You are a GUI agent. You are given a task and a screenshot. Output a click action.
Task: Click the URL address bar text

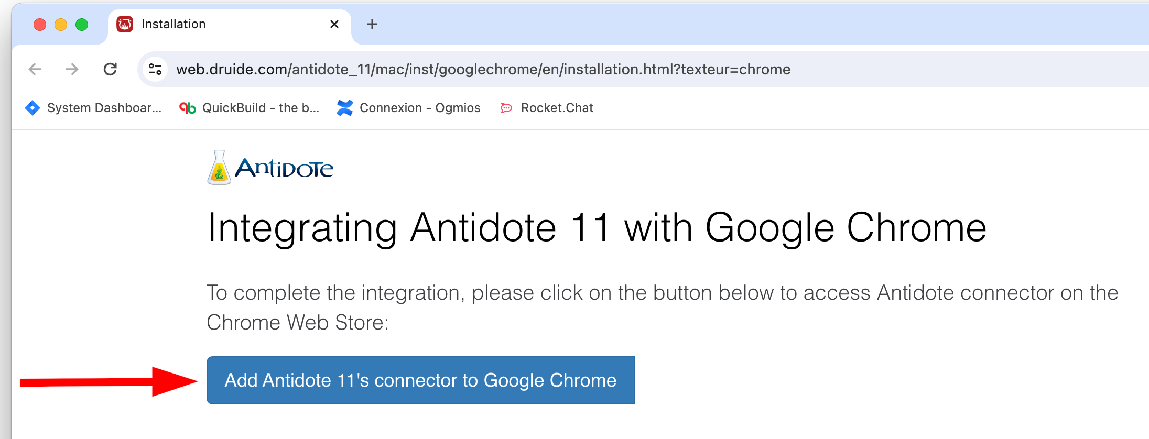(x=483, y=69)
